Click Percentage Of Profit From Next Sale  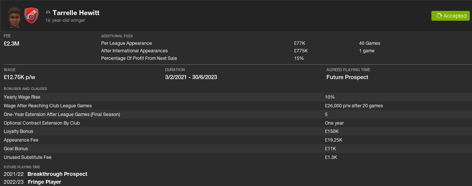pyautogui.click(x=139, y=58)
